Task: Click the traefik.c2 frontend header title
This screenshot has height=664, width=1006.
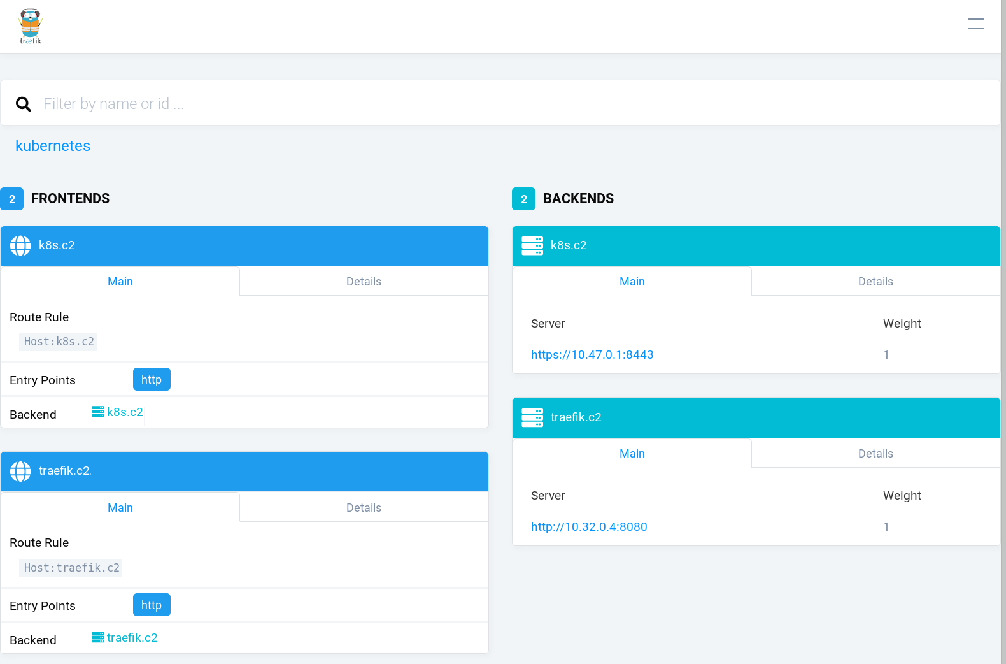Action: (x=64, y=471)
